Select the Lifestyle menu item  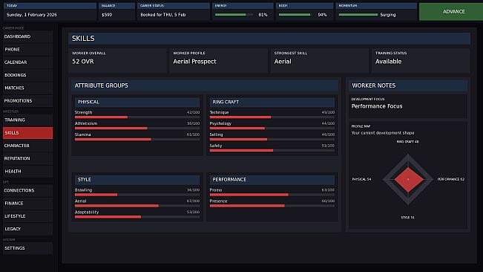point(27,216)
